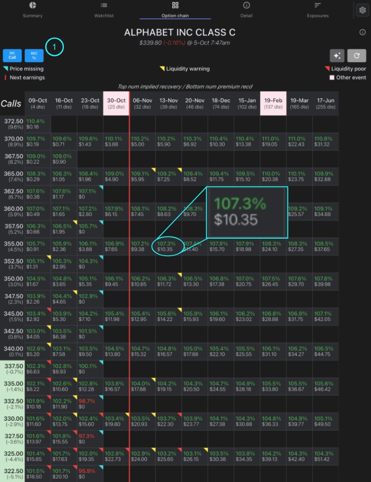Open the $25.65 cell in 325.00 row
The height and width of the screenshot is (482, 371).
coord(168,456)
